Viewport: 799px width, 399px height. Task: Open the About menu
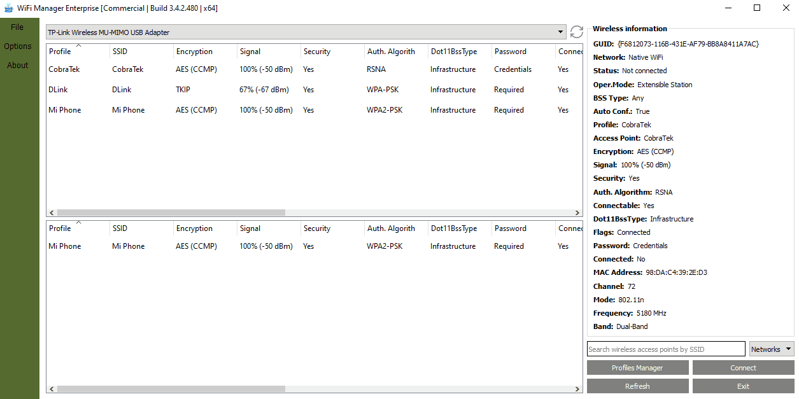click(x=18, y=66)
